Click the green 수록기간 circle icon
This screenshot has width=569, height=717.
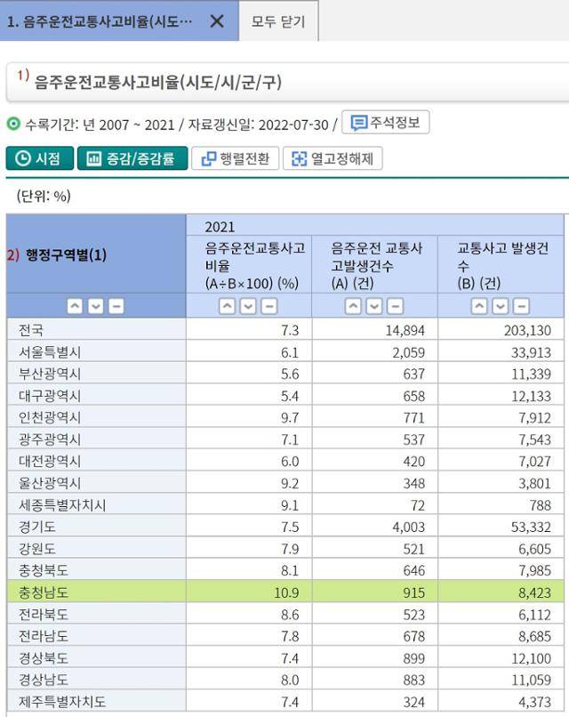coord(13,124)
